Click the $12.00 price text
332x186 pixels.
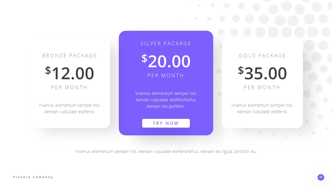point(70,73)
